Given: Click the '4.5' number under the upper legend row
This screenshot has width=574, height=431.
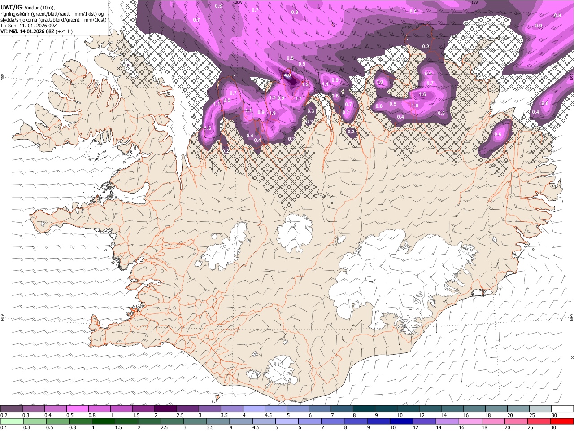Looking at the screenshot, I should tap(268, 415).
